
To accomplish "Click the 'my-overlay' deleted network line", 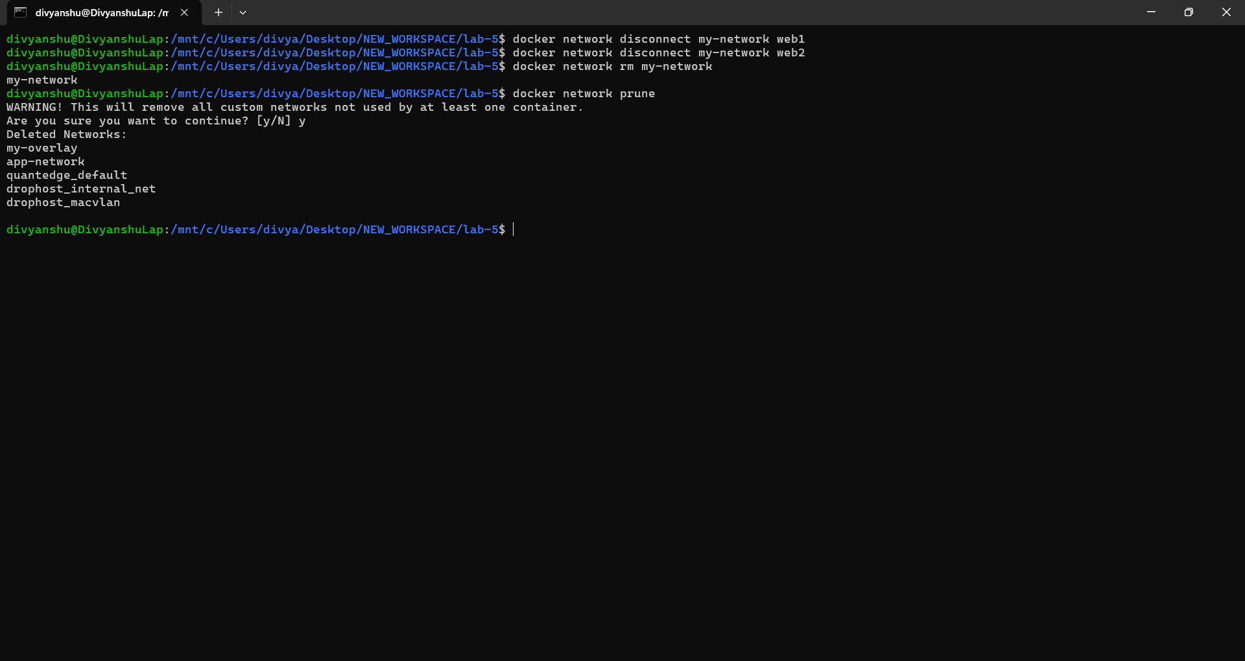I will pyautogui.click(x=41, y=148).
